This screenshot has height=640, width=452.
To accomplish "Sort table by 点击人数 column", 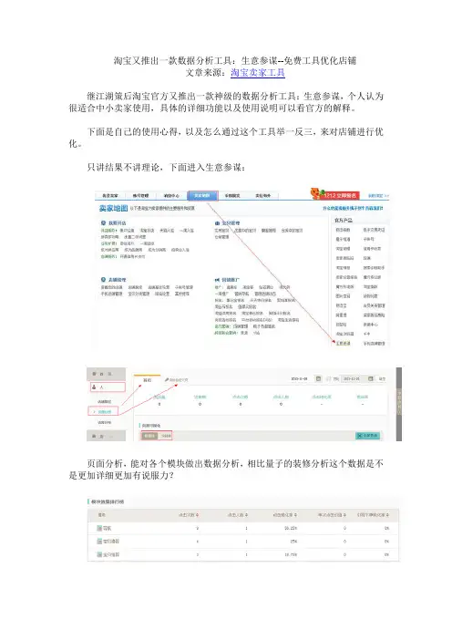I will (238, 515).
